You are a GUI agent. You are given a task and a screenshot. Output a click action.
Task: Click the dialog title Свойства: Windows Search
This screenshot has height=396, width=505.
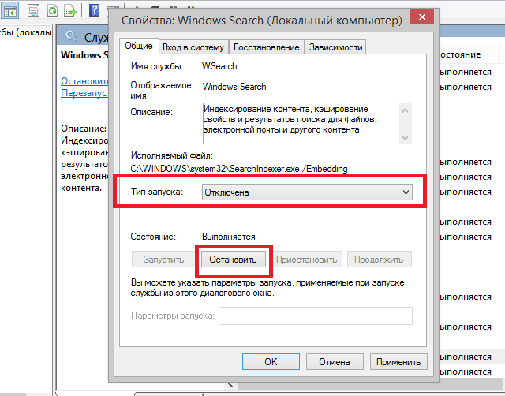tap(261, 21)
